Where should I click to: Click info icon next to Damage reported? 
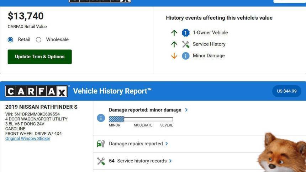(x=101, y=118)
